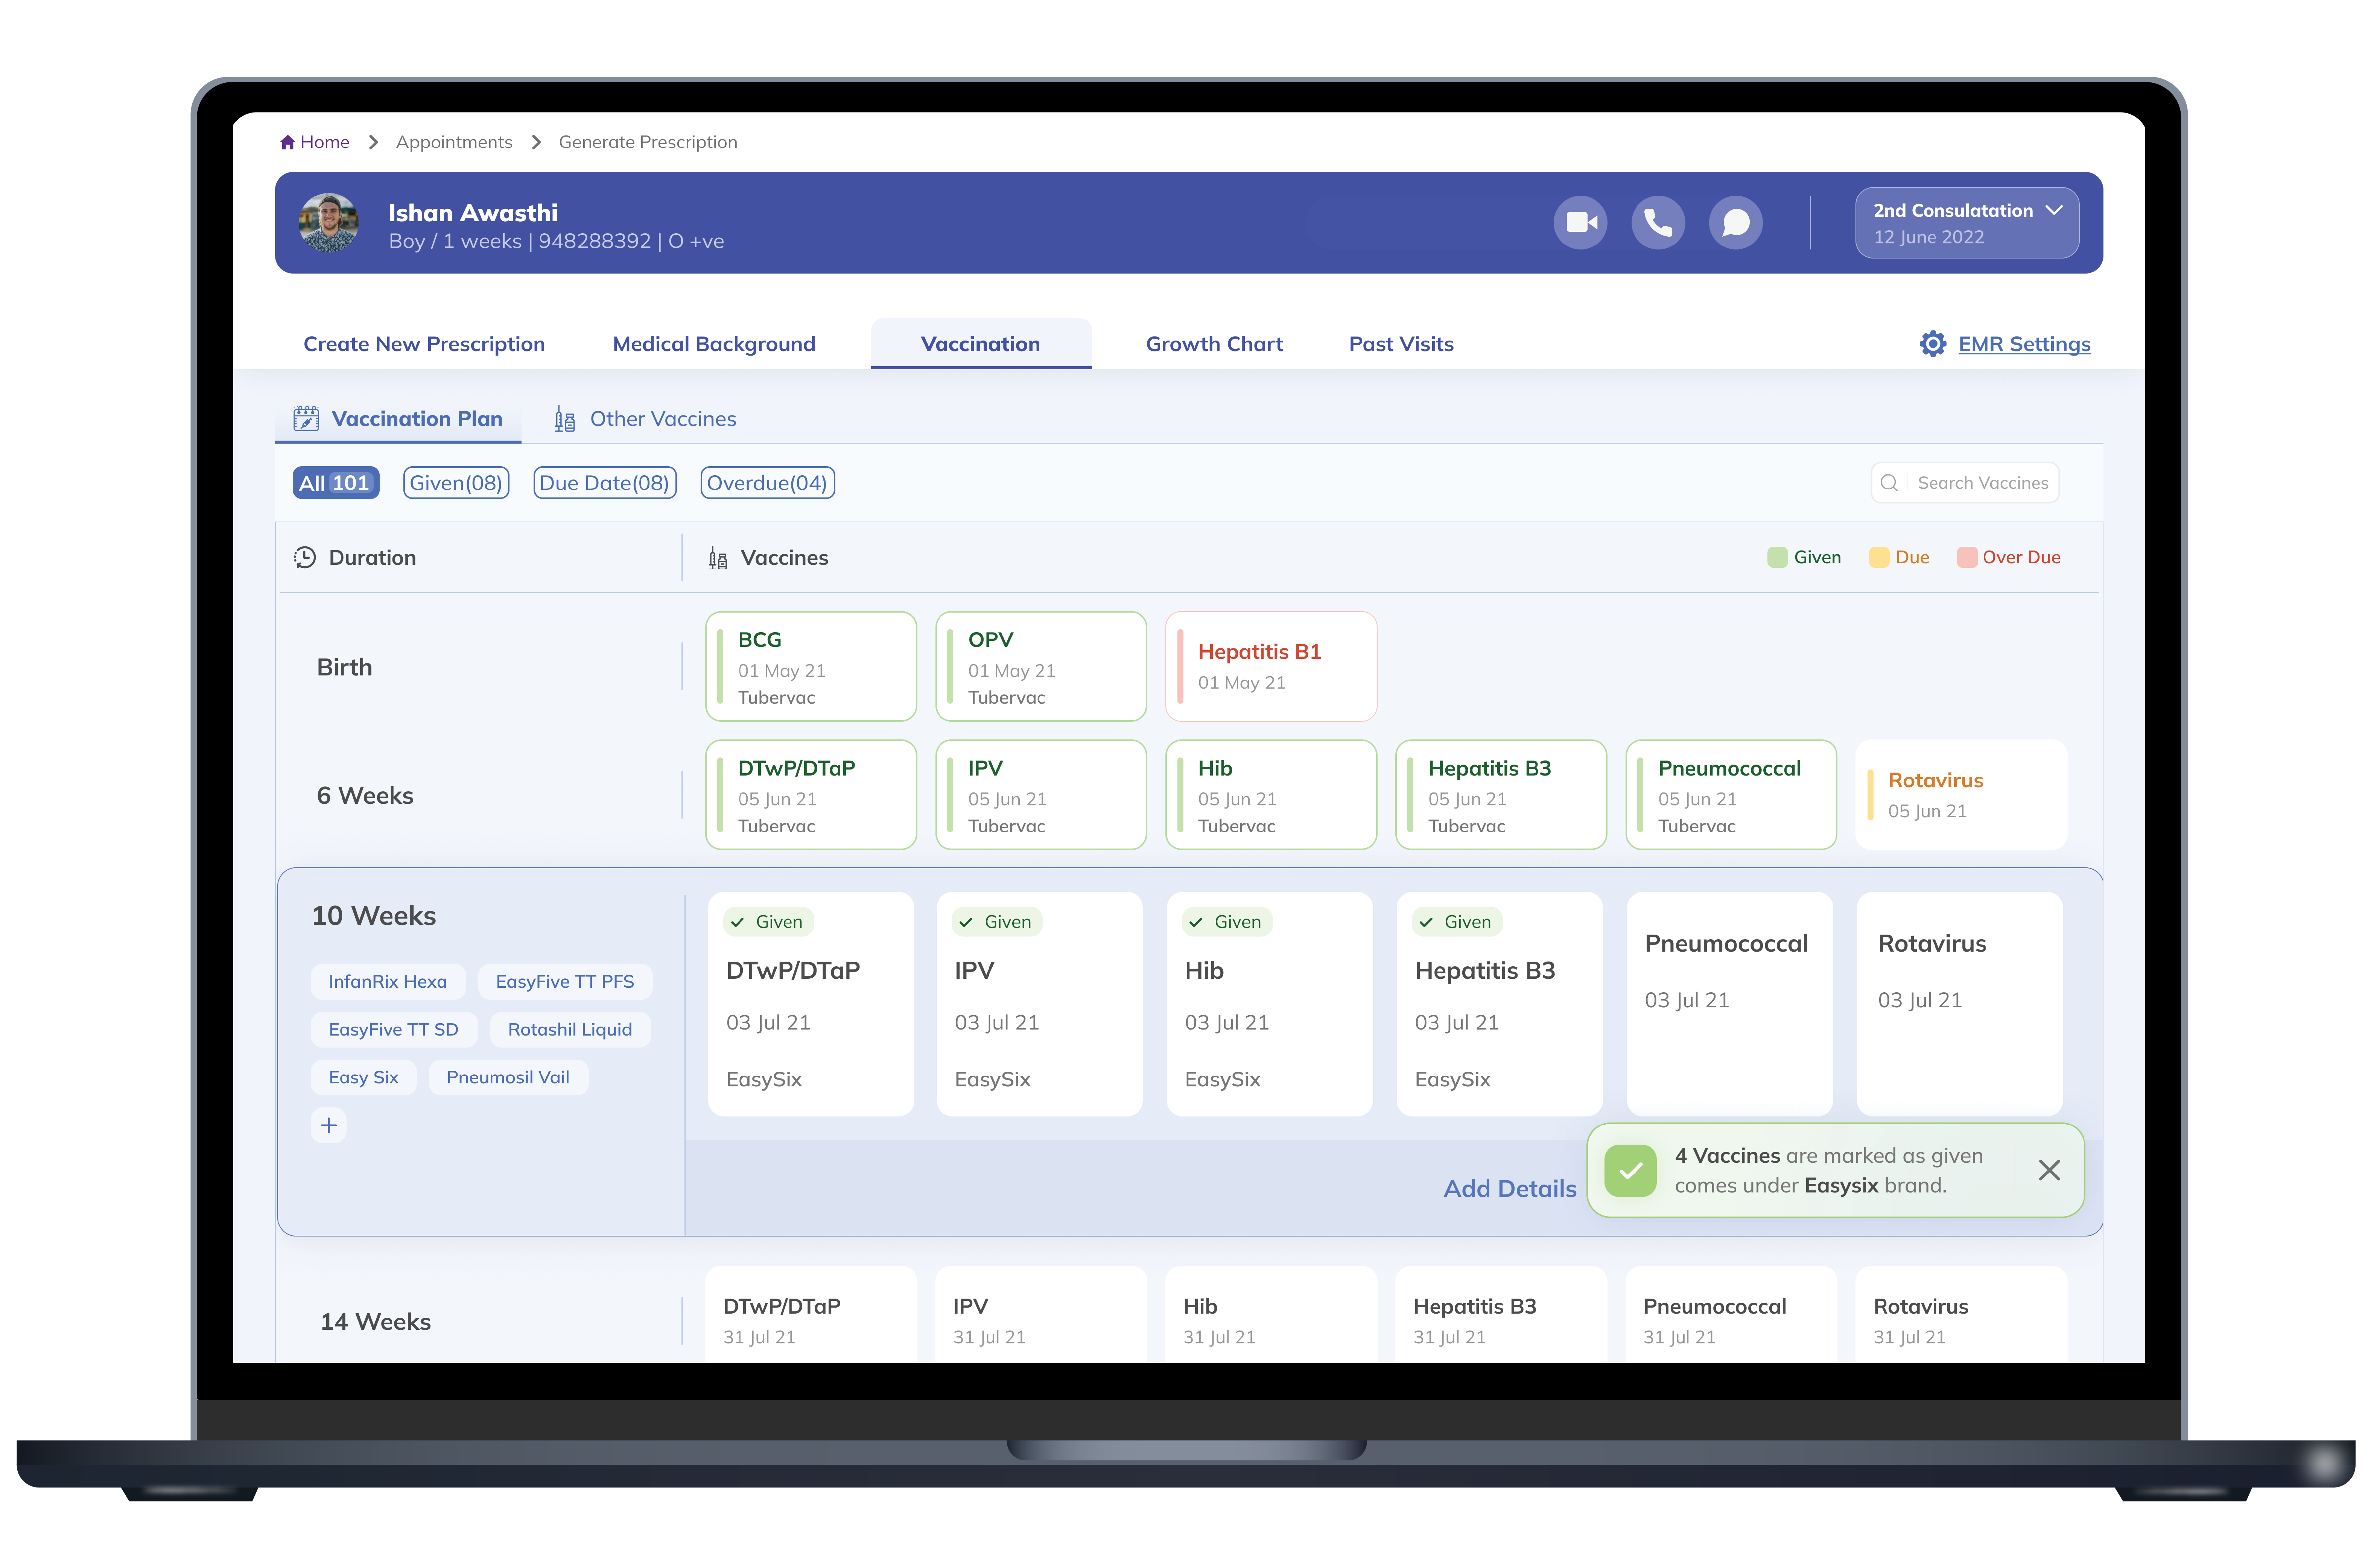Click the green Given legend swatch
2371x1568 pixels.
pos(1777,557)
